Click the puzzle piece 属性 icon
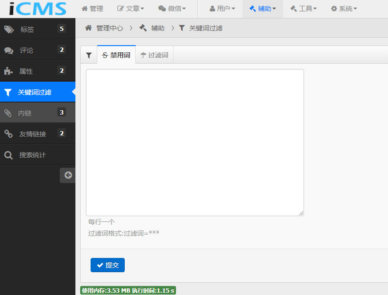 8,71
